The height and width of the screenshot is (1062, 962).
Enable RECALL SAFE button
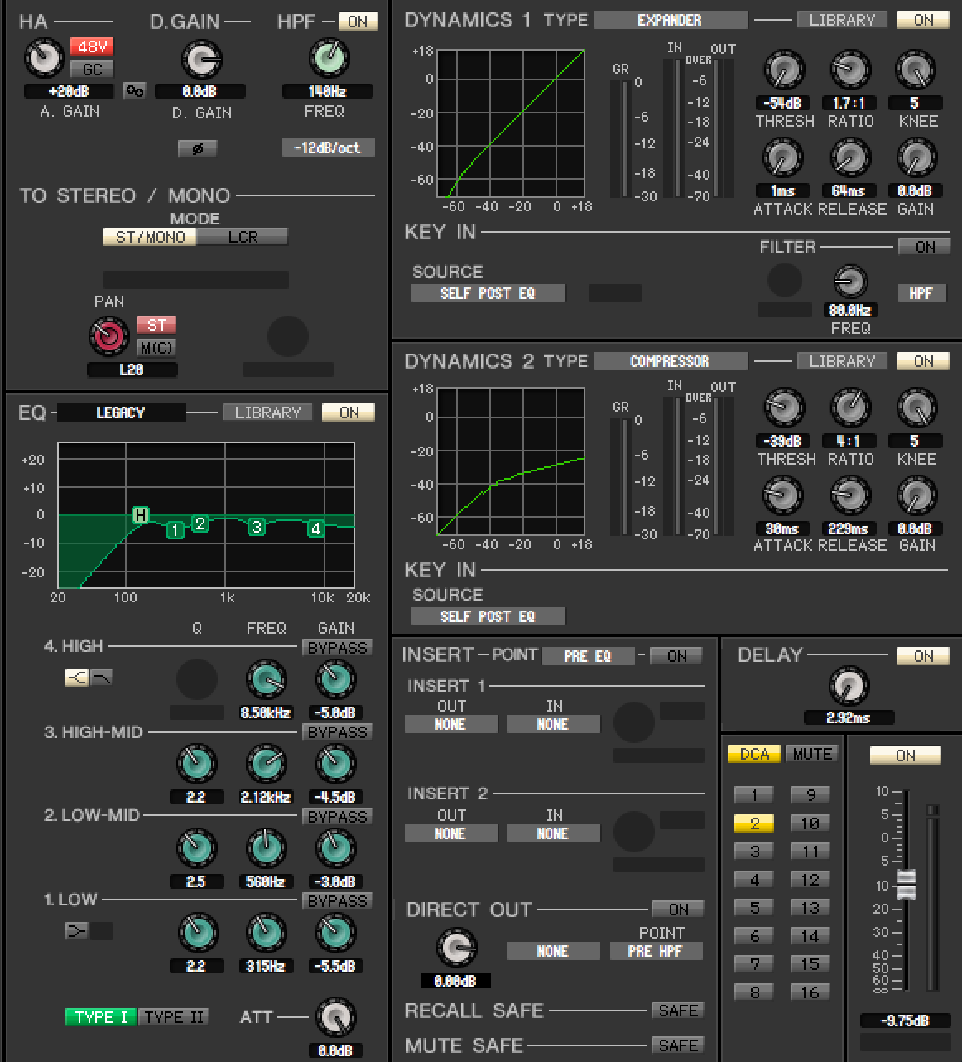tap(678, 1011)
